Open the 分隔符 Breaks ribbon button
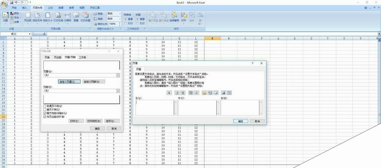 click(x=67, y=17)
